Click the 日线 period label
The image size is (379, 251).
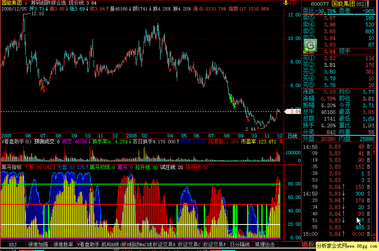[x=292, y=136]
